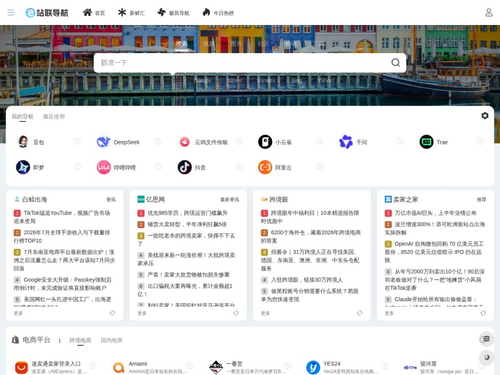
Task: Open the YES24 site icon
Action: 313,367
